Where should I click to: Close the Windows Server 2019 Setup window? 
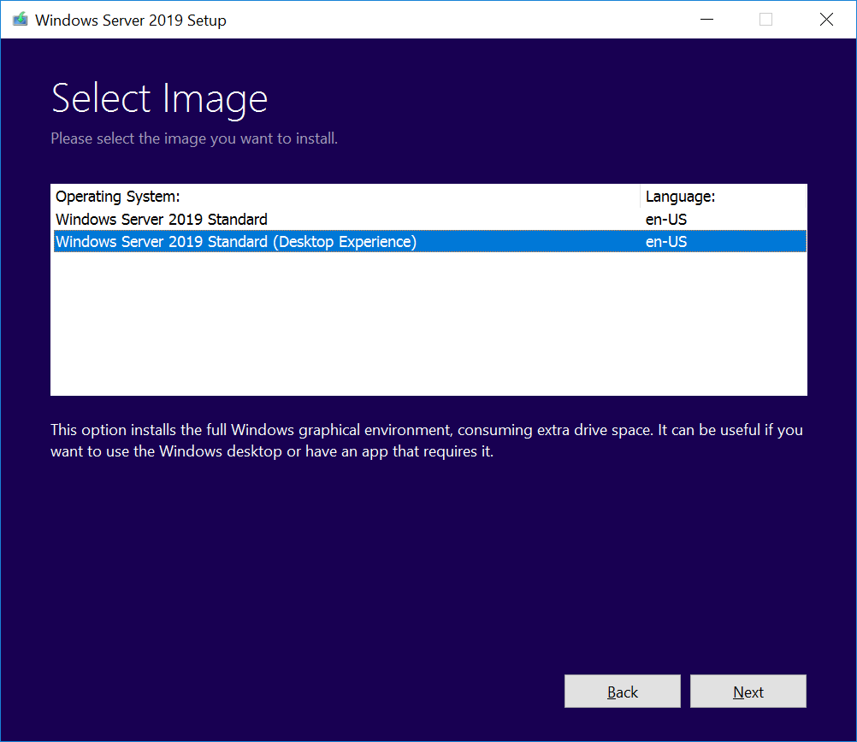coord(825,20)
